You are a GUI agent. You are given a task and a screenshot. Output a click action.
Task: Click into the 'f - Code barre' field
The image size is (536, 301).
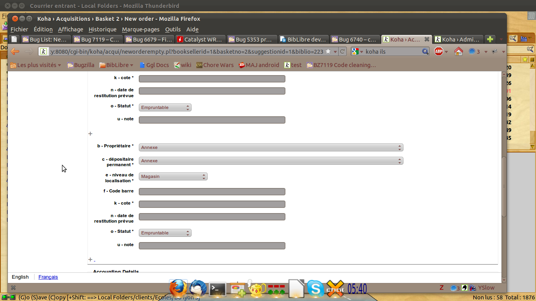tap(212, 192)
